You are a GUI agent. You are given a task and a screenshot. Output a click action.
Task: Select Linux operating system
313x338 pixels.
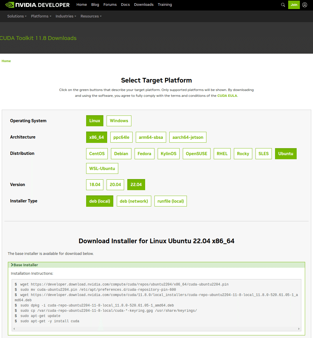click(x=95, y=121)
